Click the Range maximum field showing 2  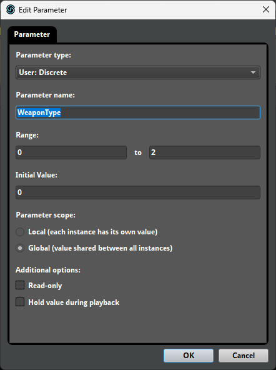click(x=205, y=152)
